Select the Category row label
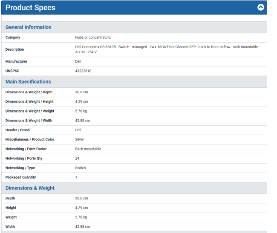This screenshot has width=277, height=233. coord(13,37)
